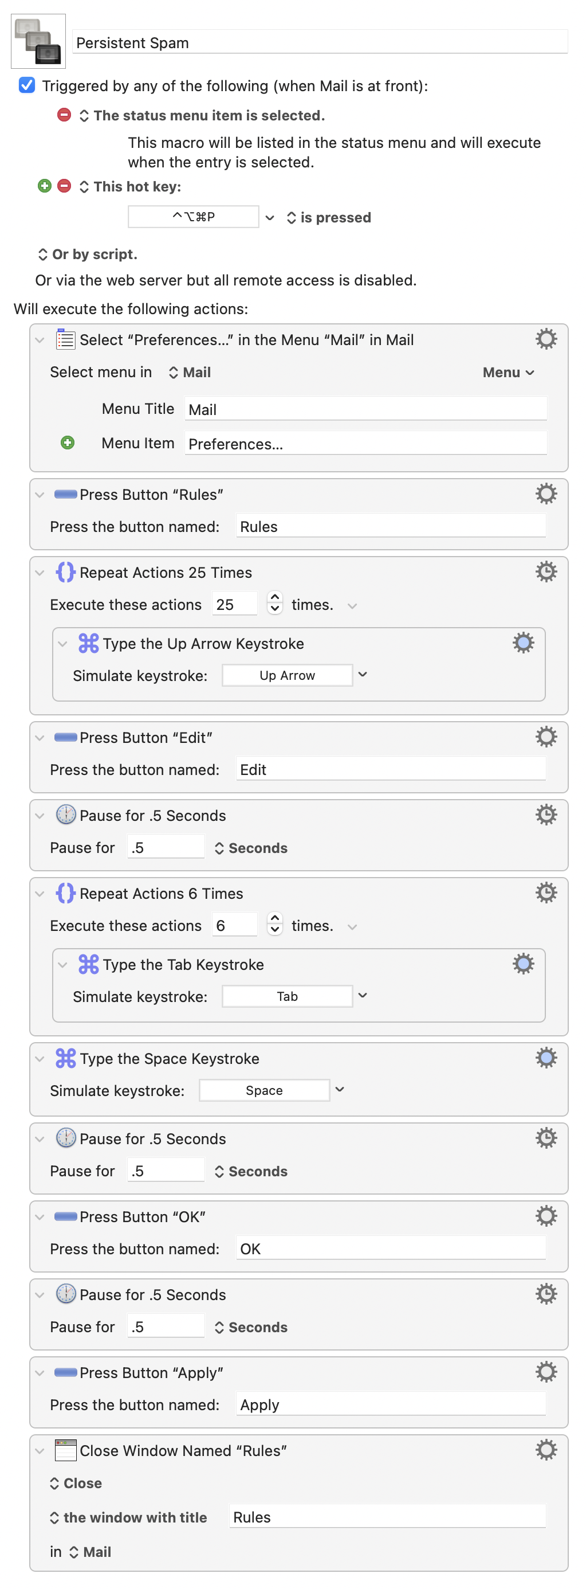Click gear icon for Close Window action
This screenshot has width=586, height=1589.
[x=545, y=1450]
